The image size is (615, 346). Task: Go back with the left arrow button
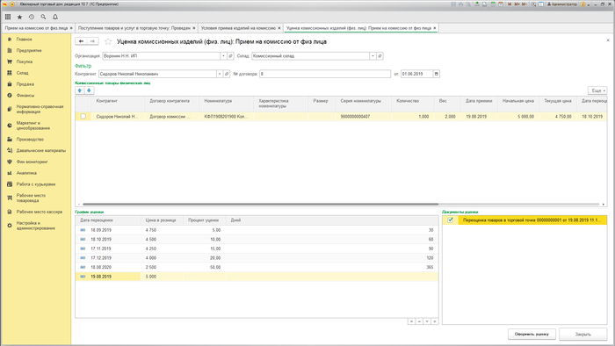click(x=81, y=41)
